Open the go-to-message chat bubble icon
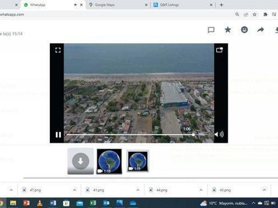Viewport: 278px width, 208px height. [211, 30]
